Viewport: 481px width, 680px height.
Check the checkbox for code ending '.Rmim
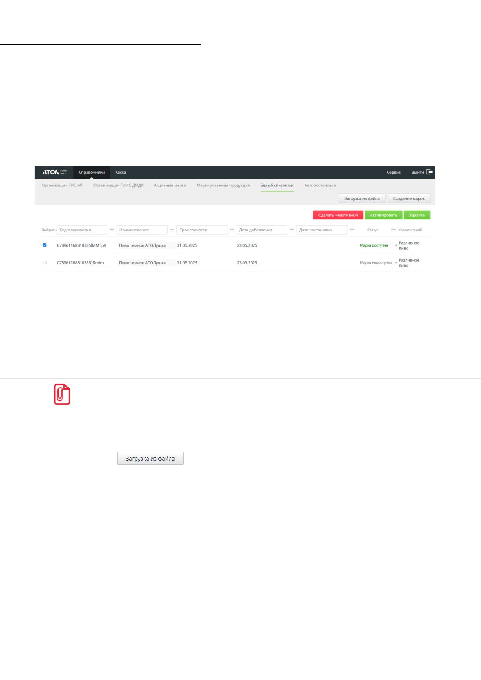pos(45,262)
